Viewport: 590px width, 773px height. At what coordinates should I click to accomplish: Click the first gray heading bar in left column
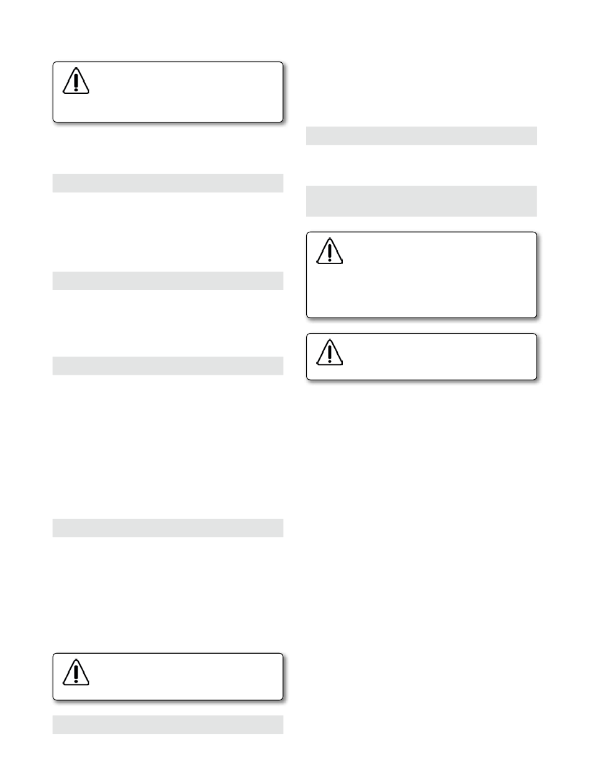pos(168,183)
